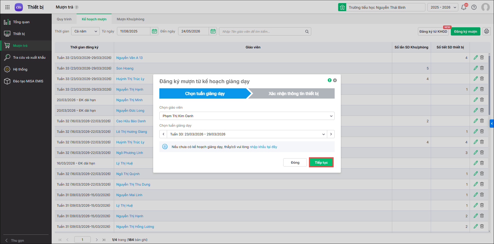Viewport: 494px width, 244px height.
Task: Edit the Nguyễn Mai Linh row
Action: (x=476, y=195)
